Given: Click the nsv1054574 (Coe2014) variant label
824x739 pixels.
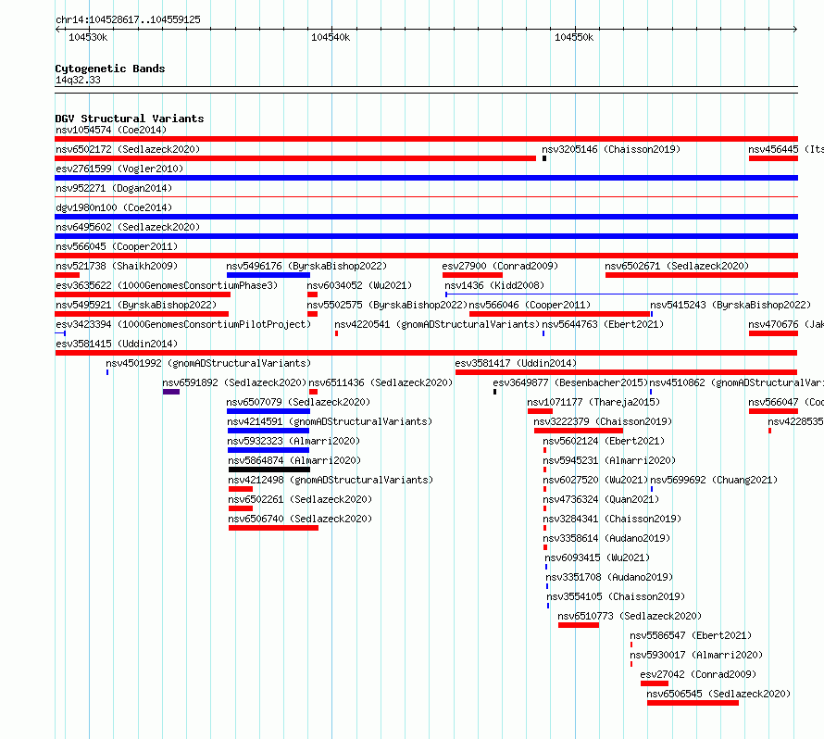Looking at the screenshot, I should (111, 130).
